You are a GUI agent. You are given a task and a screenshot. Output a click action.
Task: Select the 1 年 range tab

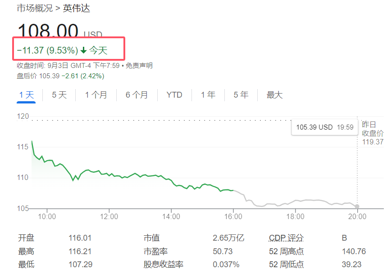[x=208, y=95]
